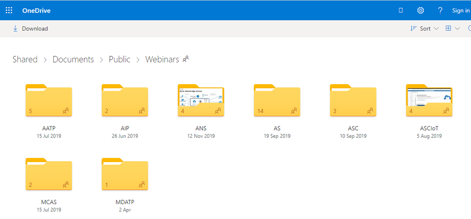This screenshot has width=471, height=219.
Task: Click the Webinars breadcrumb item
Action: click(162, 59)
